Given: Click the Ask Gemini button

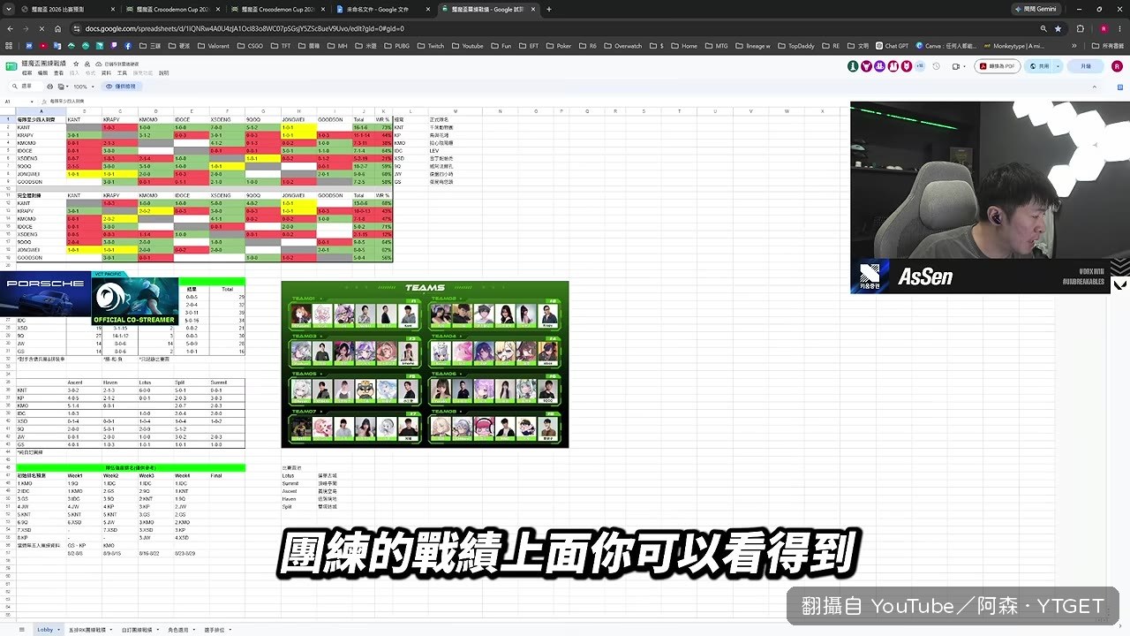Looking at the screenshot, I should pos(1038,9).
